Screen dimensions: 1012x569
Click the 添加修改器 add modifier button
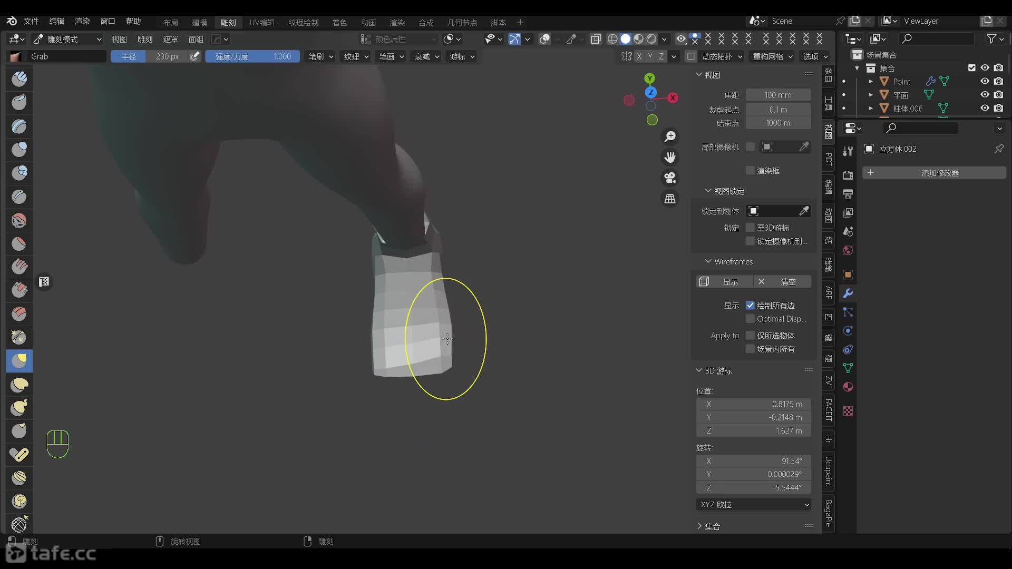[934, 173]
